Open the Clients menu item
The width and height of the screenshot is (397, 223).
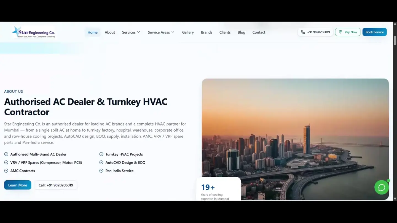click(x=225, y=32)
